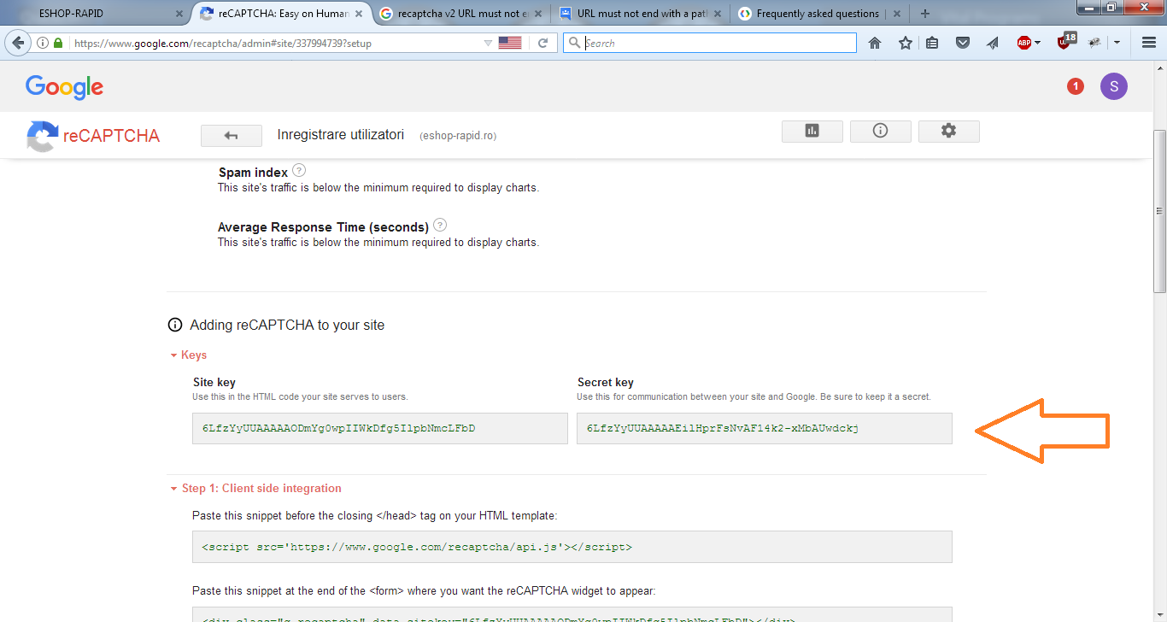
Task: Click the search magnifier icon
Action: (574, 43)
